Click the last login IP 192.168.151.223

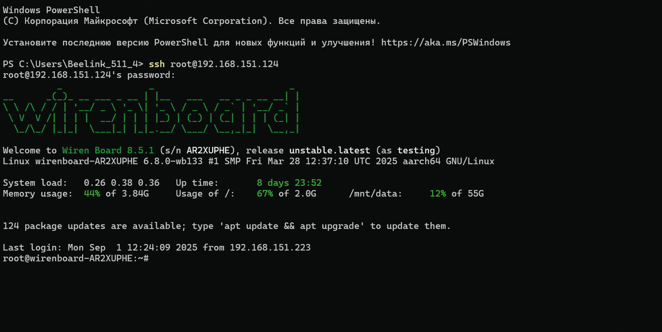(270, 248)
